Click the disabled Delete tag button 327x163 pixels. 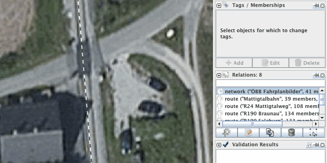click(307, 63)
